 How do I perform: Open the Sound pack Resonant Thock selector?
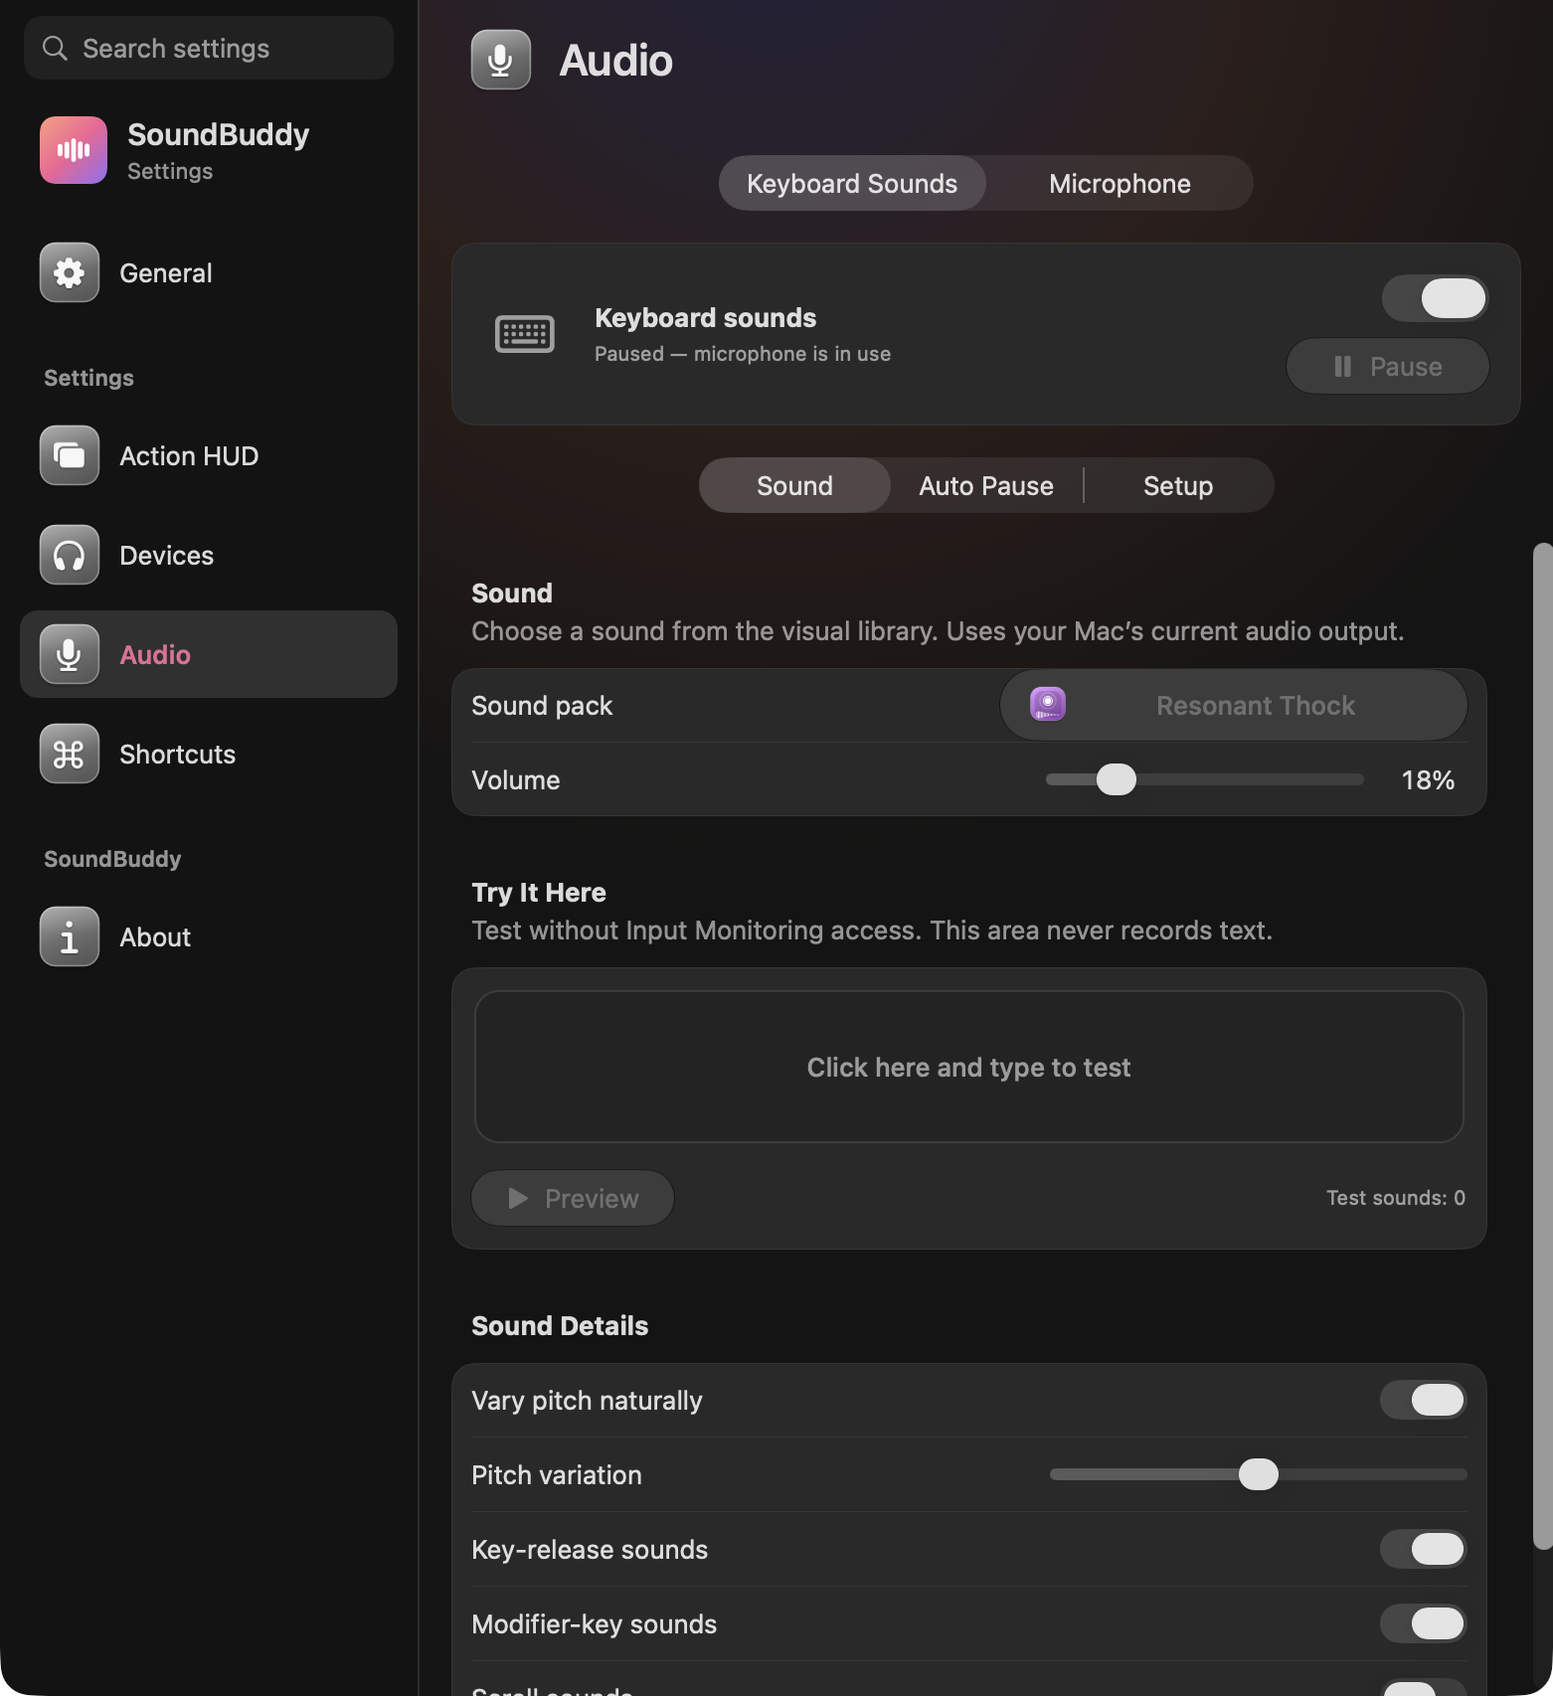click(x=1234, y=705)
